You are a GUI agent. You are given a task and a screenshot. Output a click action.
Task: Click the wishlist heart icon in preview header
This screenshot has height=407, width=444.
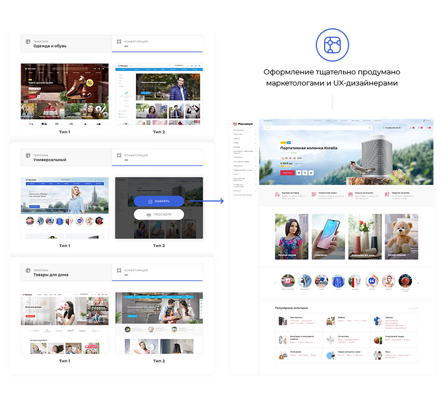pos(420,128)
